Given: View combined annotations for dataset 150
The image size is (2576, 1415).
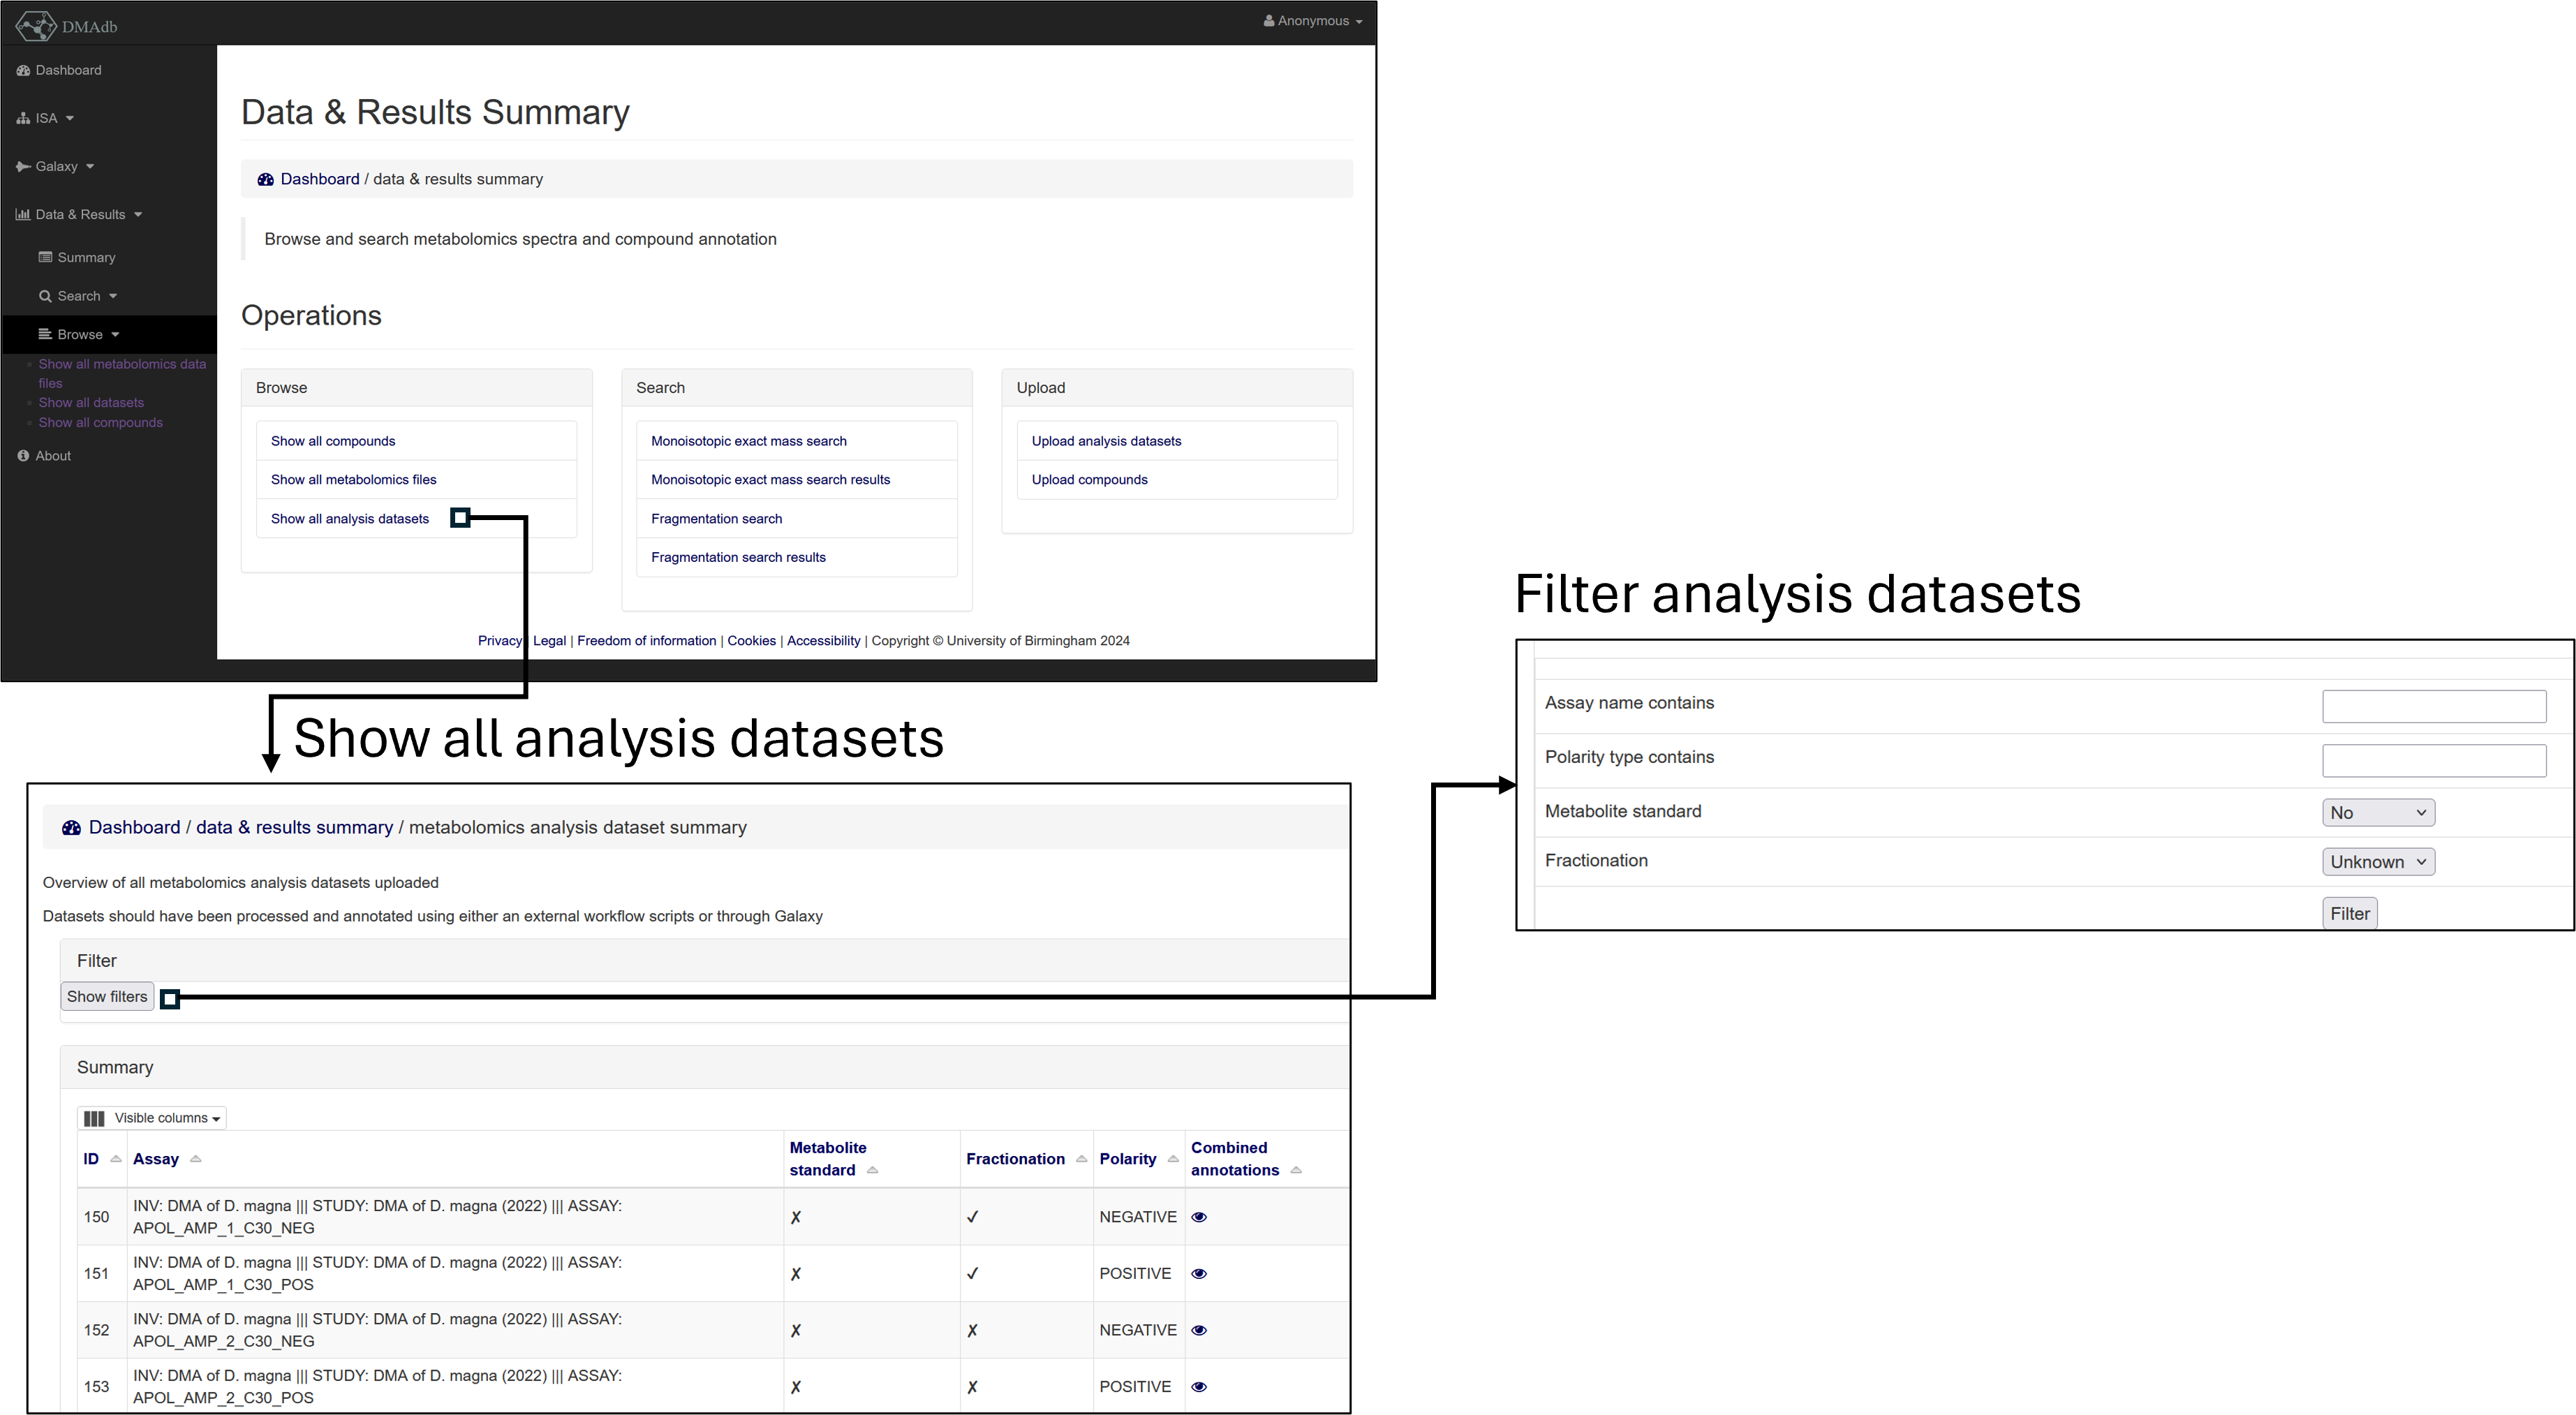Looking at the screenshot, I should pyautogui.click(x=1199, y=1217).
